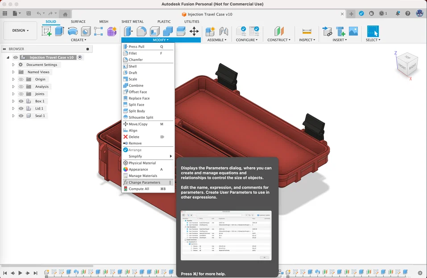Click the Create Sketch tool icon

tap(46, 31)
